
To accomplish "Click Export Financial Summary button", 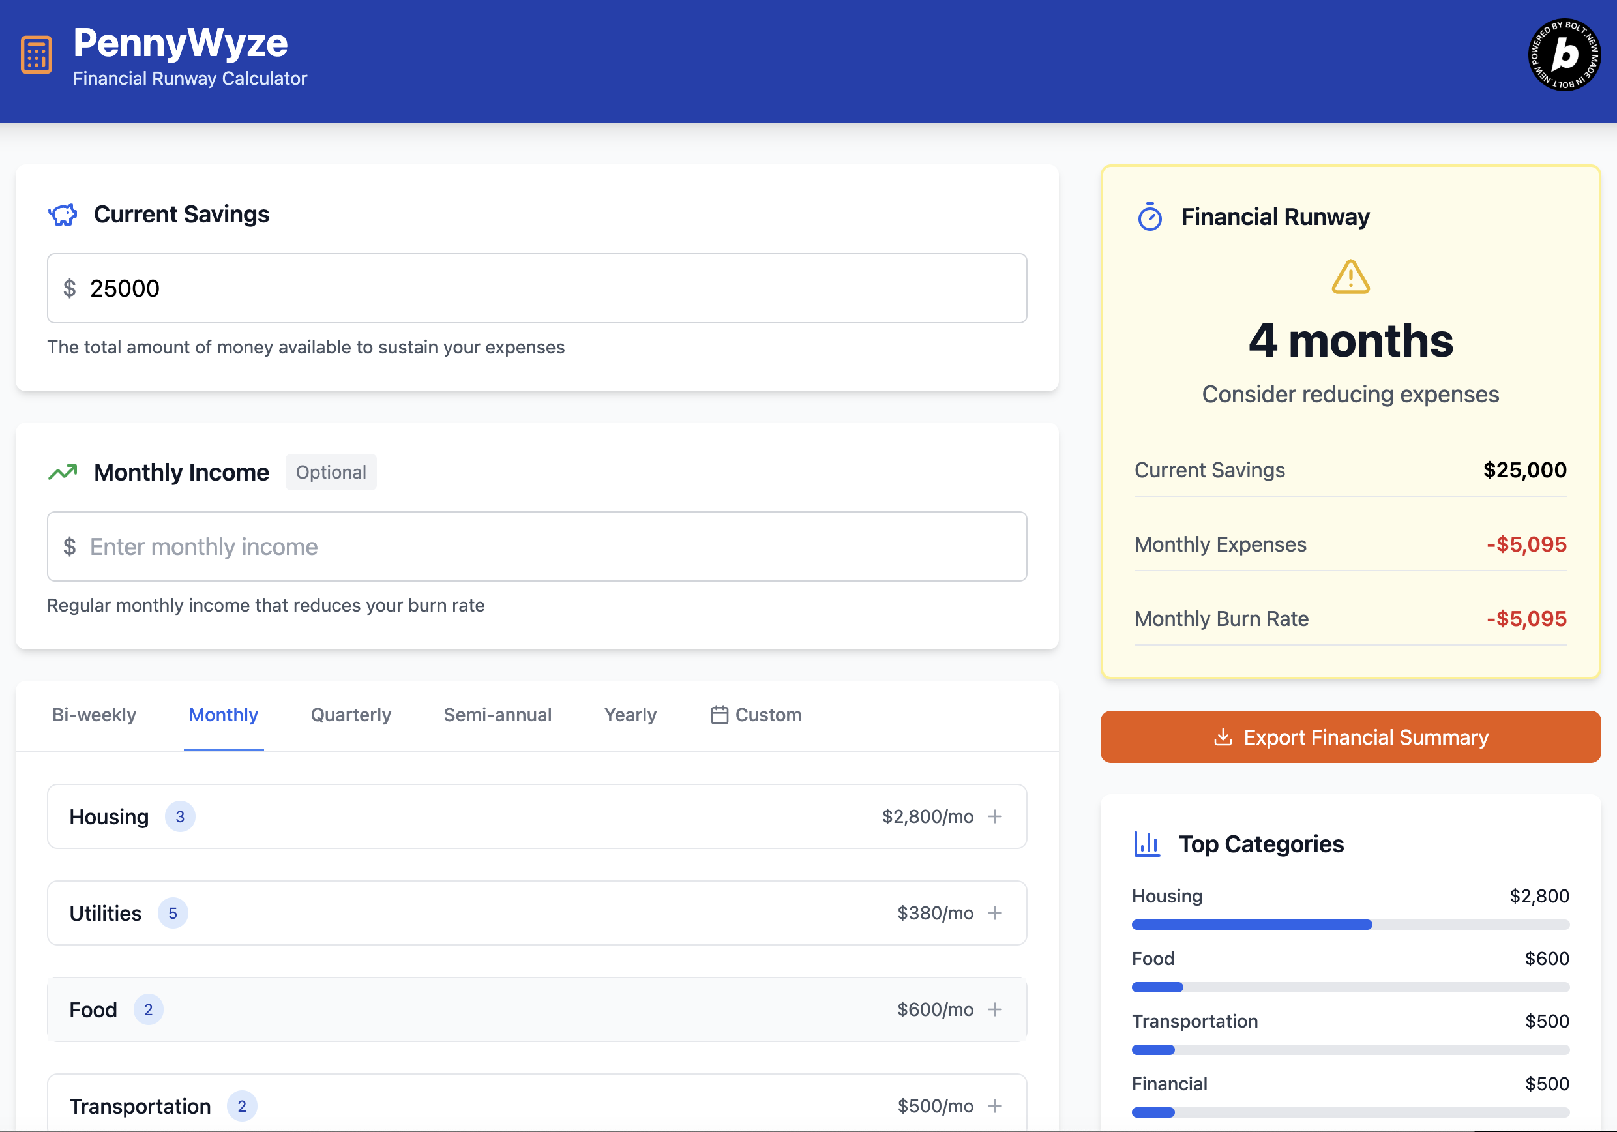I will (1350, 737).
